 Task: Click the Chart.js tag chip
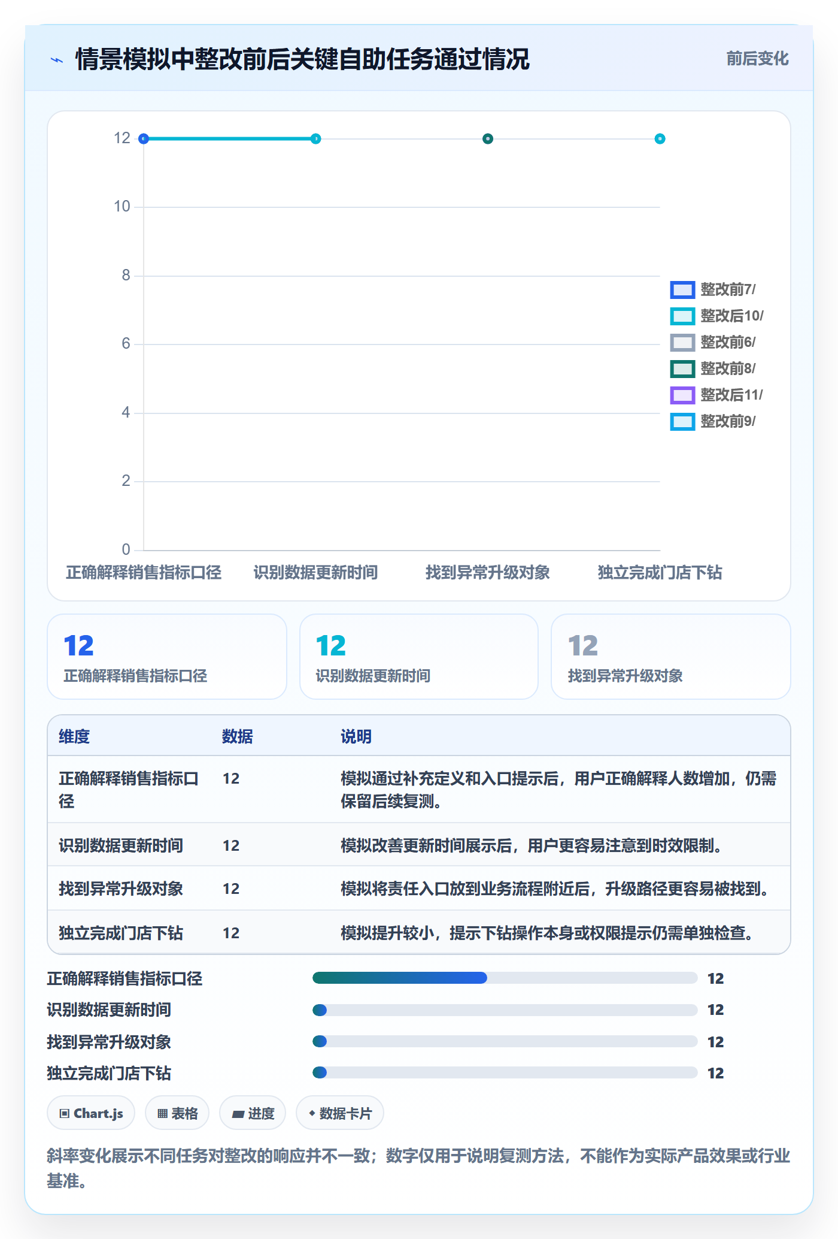coord(91,1113)
